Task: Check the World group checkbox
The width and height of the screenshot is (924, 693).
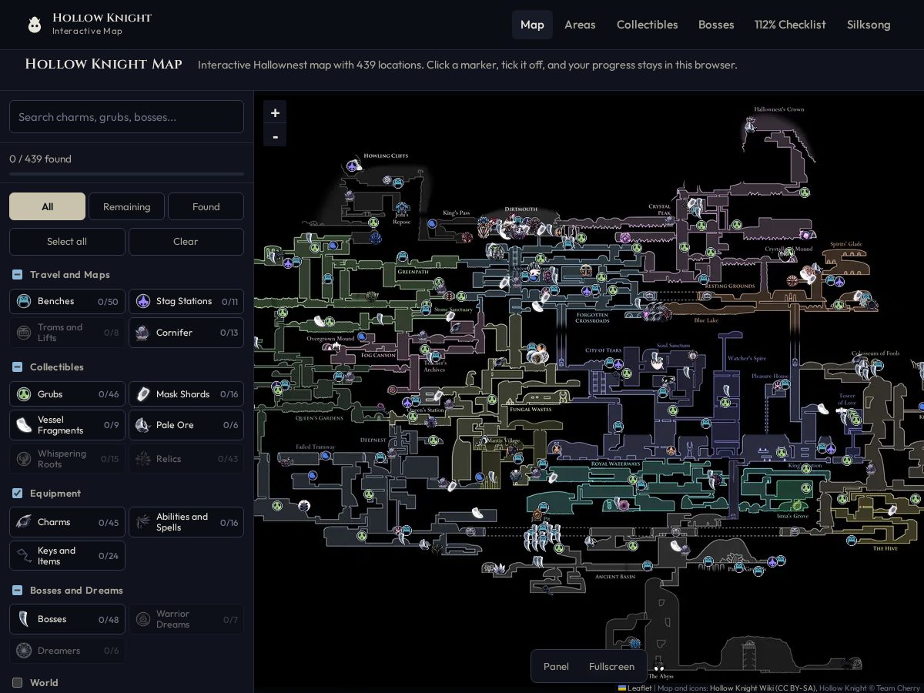Action: point(18,683)
